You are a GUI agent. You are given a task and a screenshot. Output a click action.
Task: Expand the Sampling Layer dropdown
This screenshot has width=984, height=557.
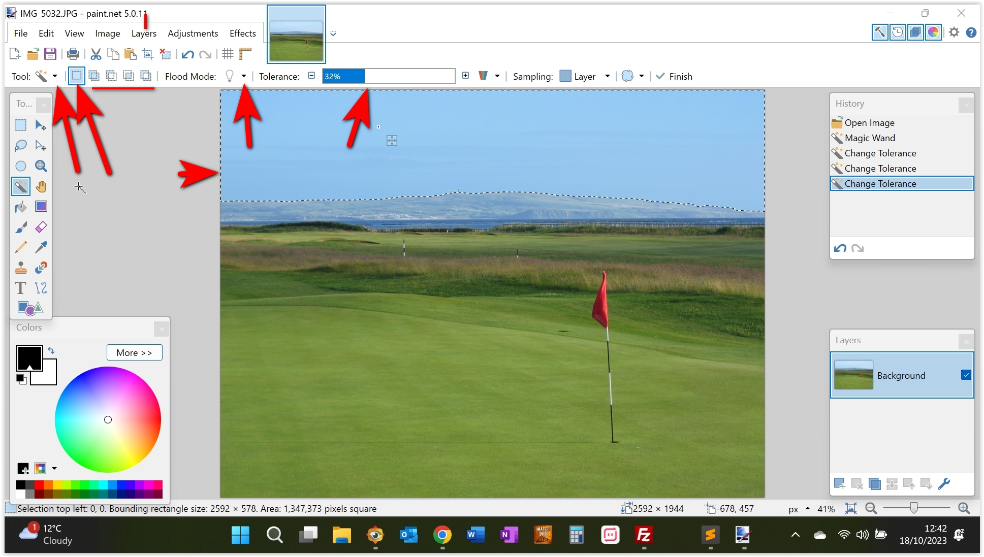607,76
